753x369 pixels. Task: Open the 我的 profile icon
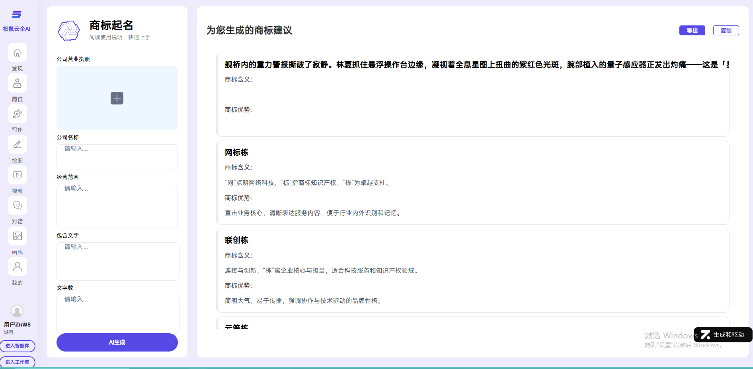(x=18, y=267)
